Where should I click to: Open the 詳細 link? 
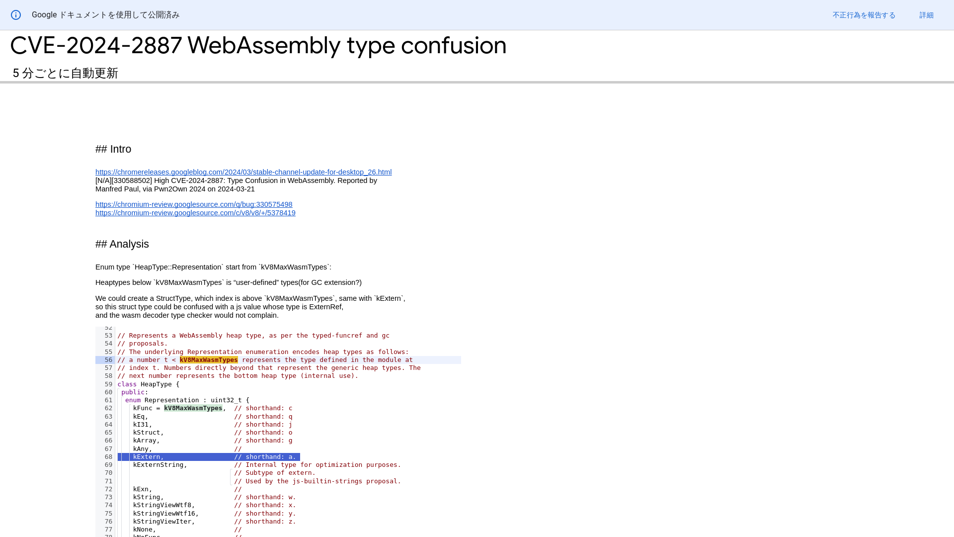coord(926,15)
